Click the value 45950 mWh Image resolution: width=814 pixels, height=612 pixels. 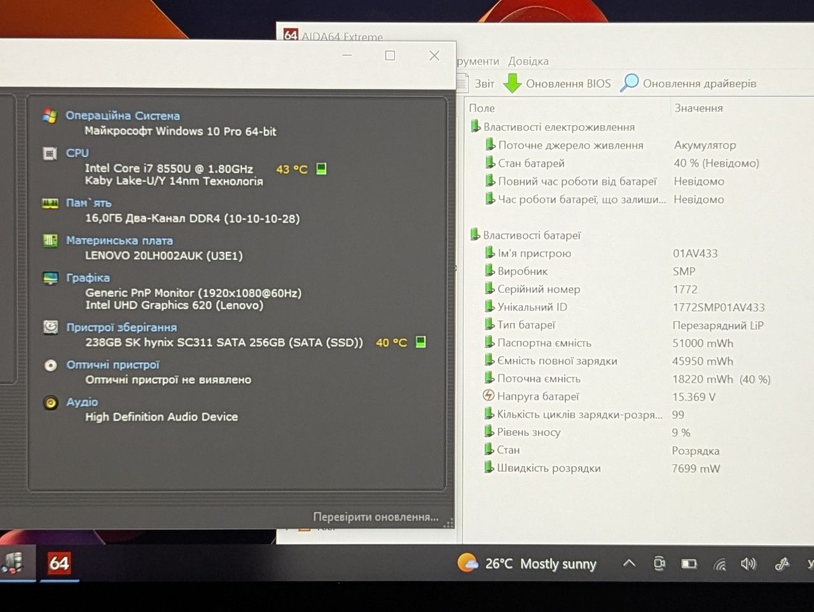[703, 361]
